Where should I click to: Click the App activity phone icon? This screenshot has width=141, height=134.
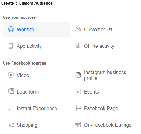pyautogui.click(x=11, y=46)
